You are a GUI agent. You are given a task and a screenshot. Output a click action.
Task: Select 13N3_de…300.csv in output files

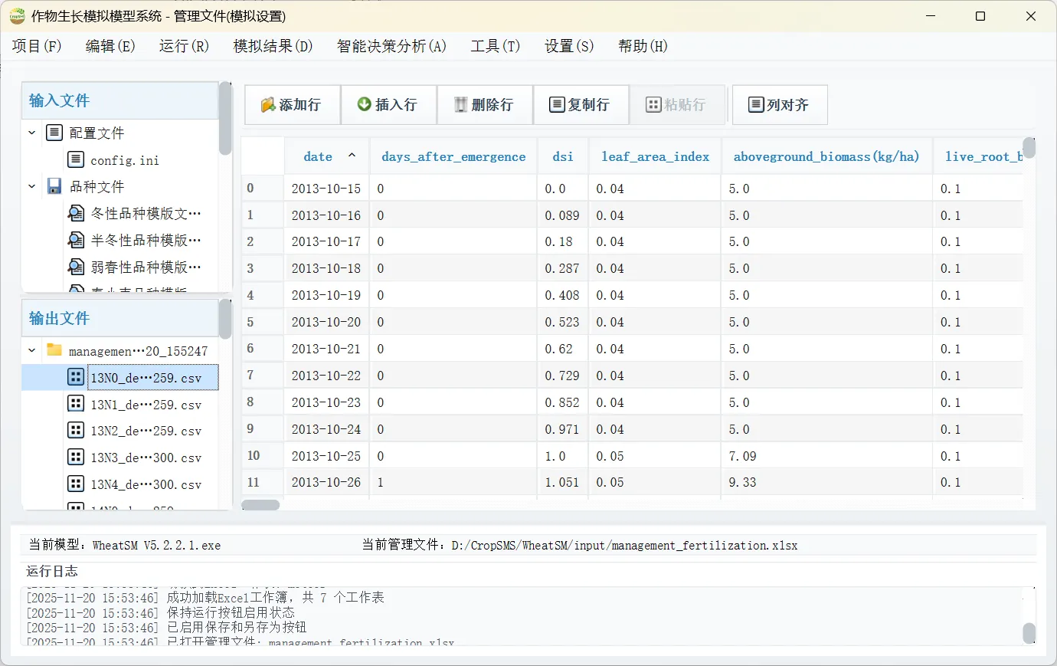pyautogui.click(x=146, y=458)
